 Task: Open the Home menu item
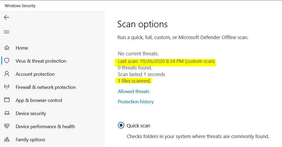[22, 48]
